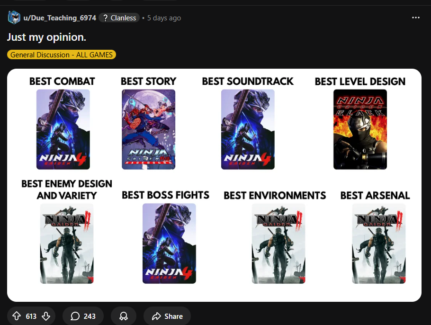Open the post options three-dot menu
This screenshot has height=325, width=431.
[x=416, y=18]
